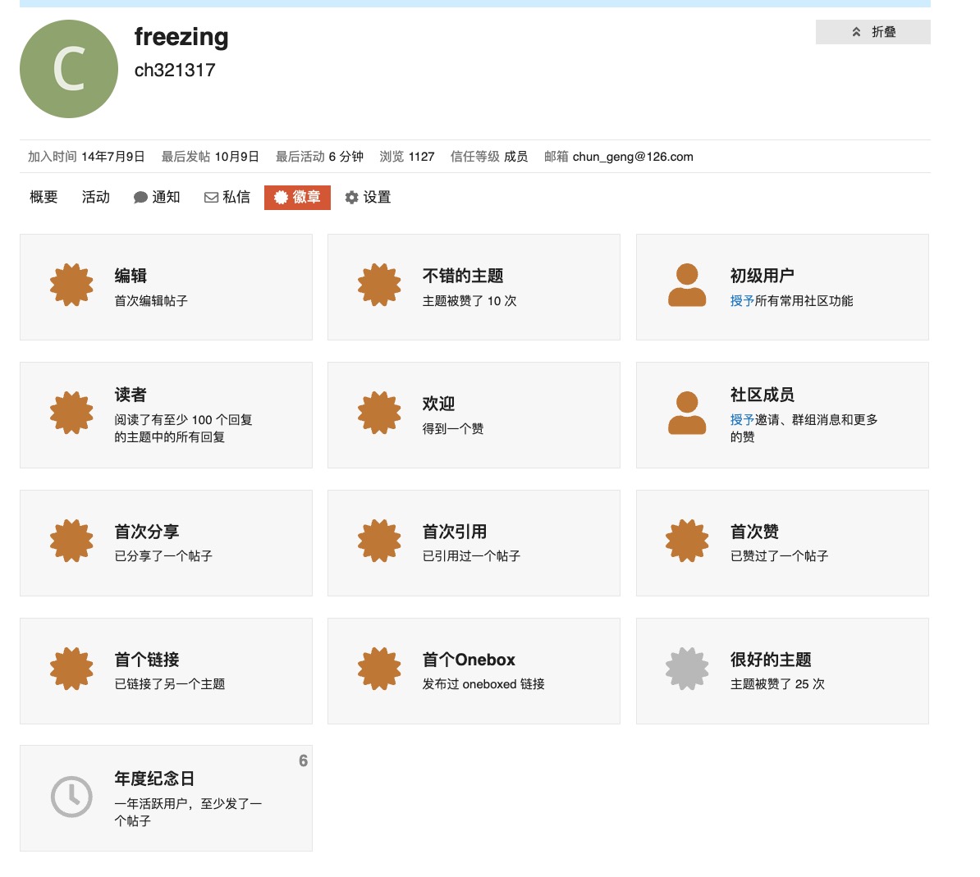The height and width of the screenshot is (877, 980).
Task: Select the 徽章 badges tab
Action: [x=297, y=198]
